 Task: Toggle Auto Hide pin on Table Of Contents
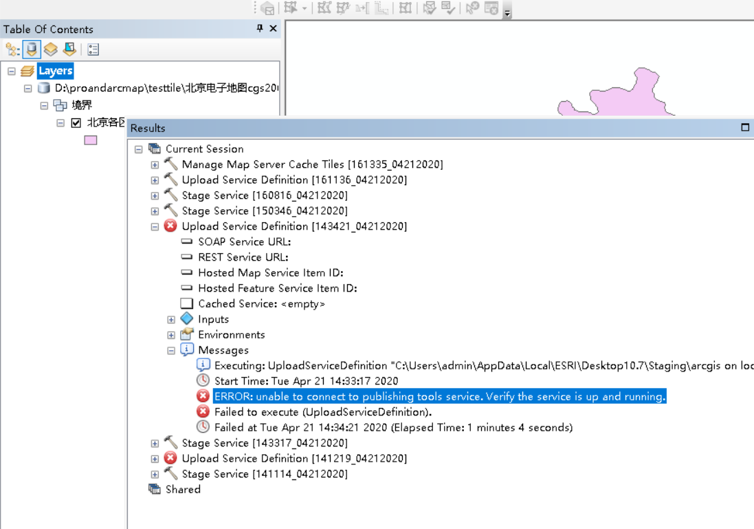pyautogui.click(x=260, y=29)
